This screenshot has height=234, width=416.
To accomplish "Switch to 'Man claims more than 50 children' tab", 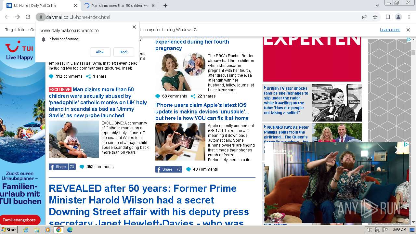I will click(120, 6).
